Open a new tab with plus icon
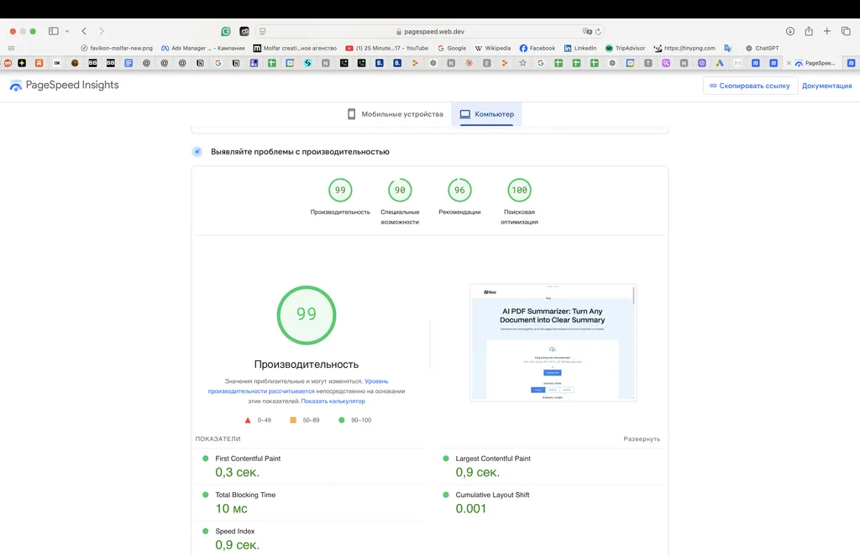 (x=826, y=31)
